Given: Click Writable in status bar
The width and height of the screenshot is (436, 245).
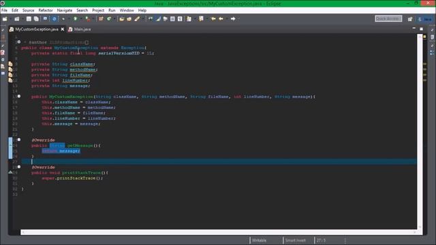Looking at the screenshot, I should (259, 240).
